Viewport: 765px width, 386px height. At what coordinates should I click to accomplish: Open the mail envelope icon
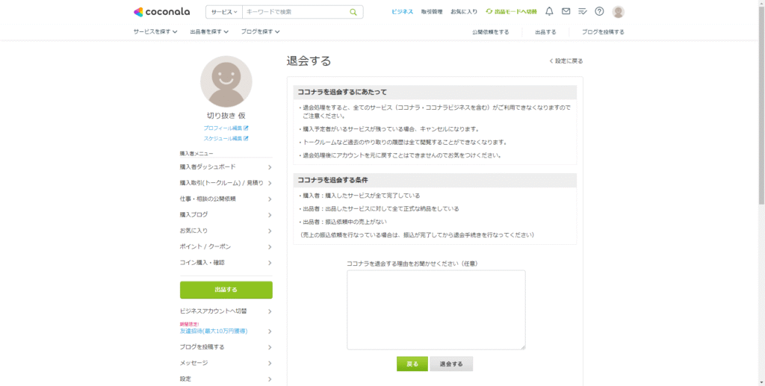pos(566,11)
